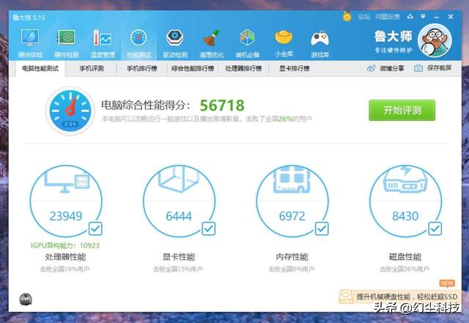Click processor score 23949
Screen dimensions: 469x323
pyautogui.click(x=66, y=216)
